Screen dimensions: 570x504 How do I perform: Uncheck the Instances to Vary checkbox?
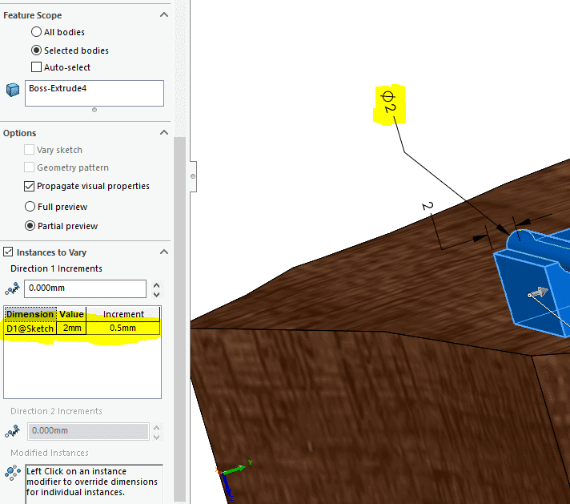(8, 252)
